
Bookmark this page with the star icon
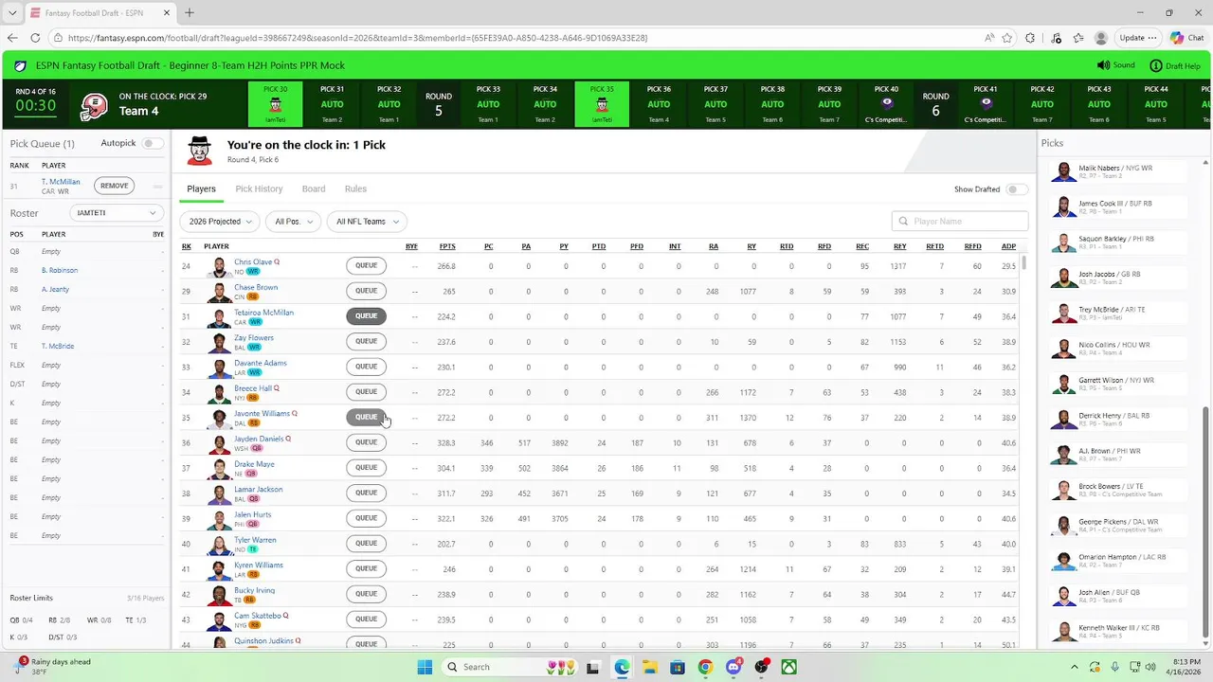[x=1007, y=38]
